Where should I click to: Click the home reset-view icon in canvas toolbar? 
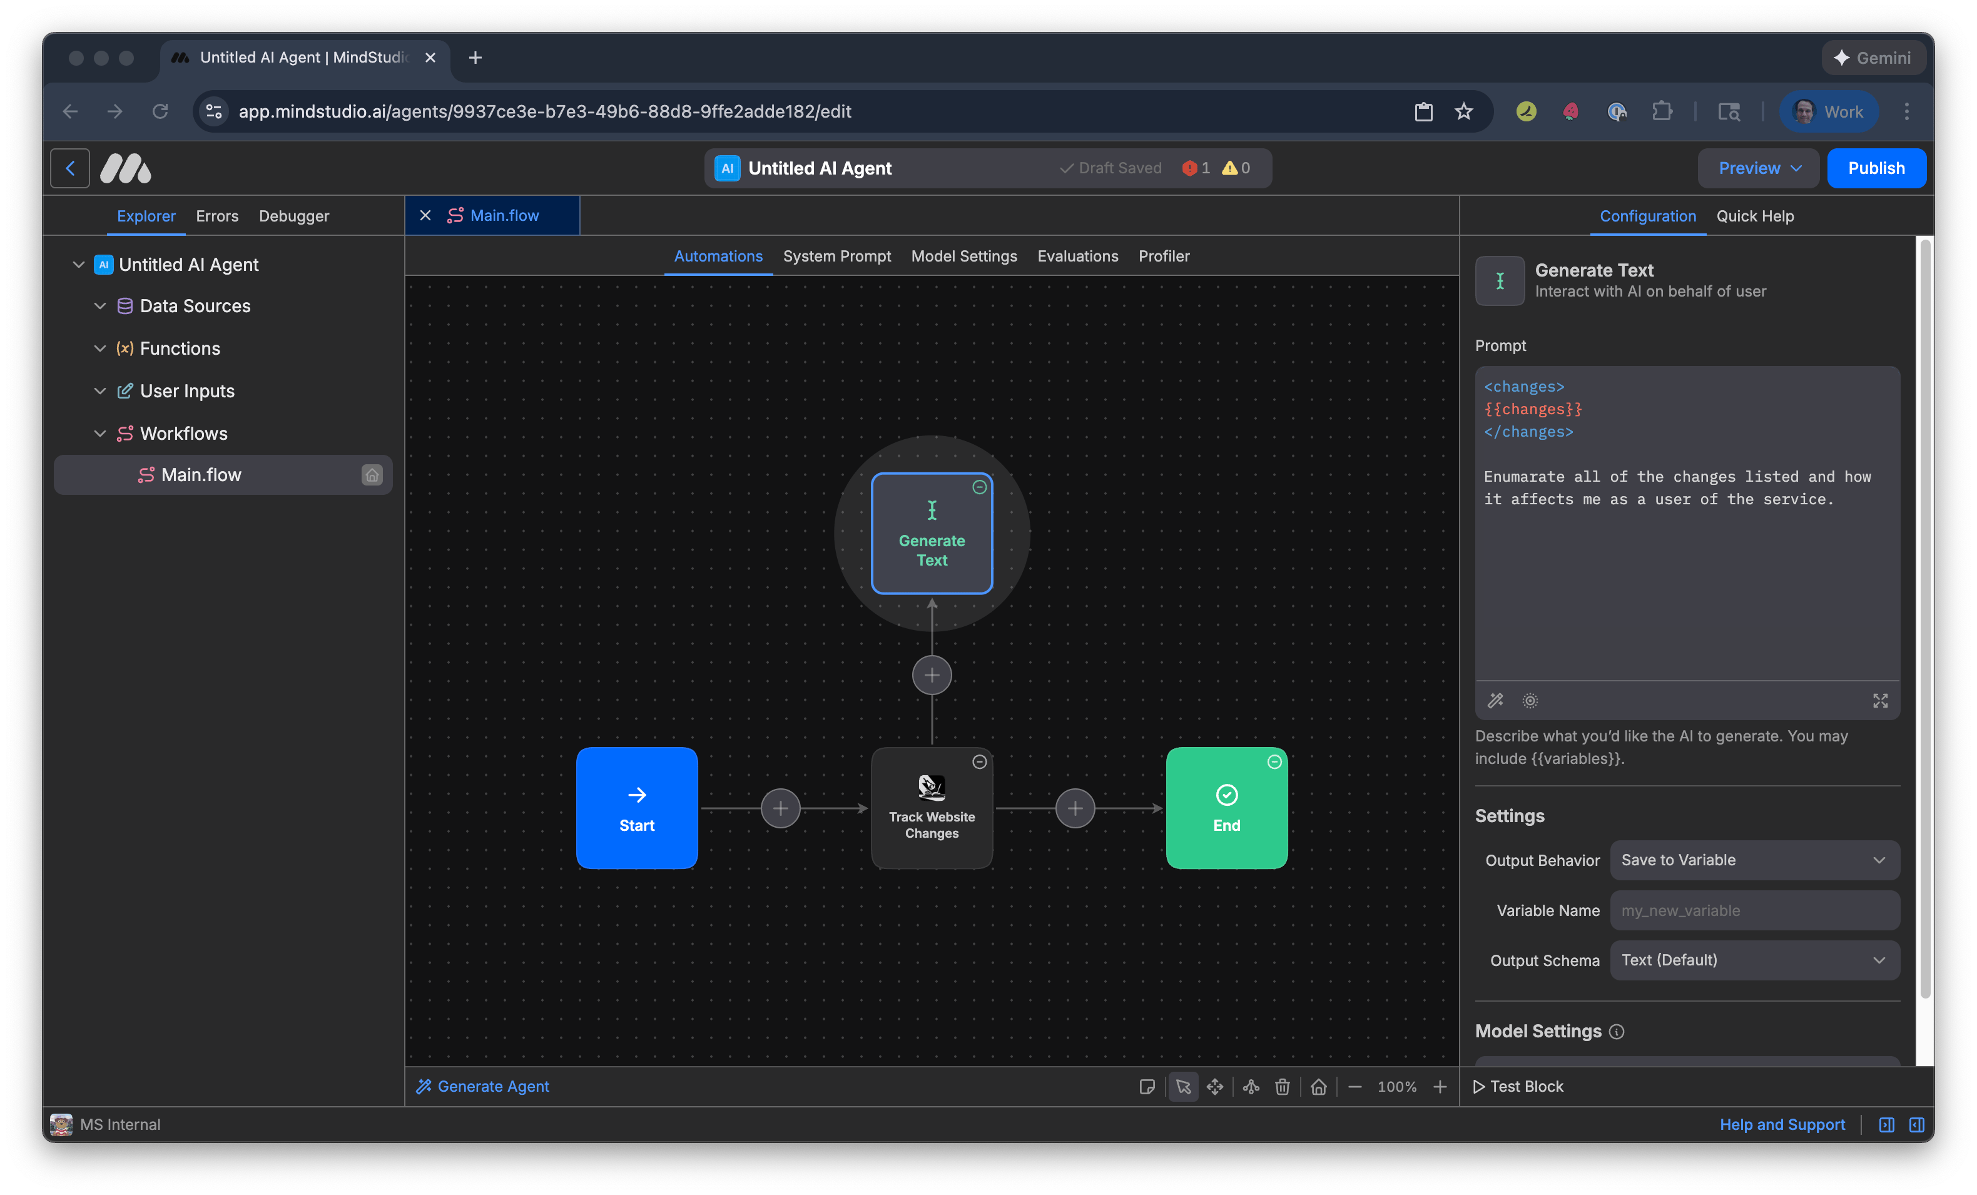coord(1318,1087)
